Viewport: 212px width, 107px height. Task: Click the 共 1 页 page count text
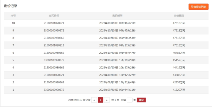pos(115,100)
